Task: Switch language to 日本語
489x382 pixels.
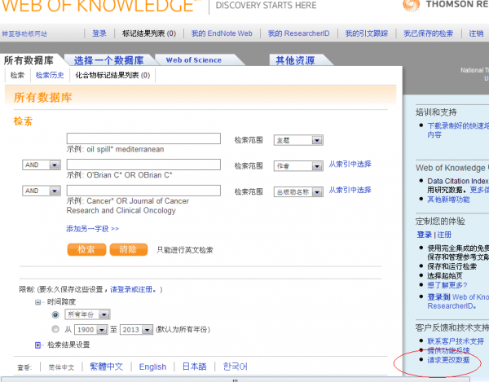Action: pyautogui.click(x=194, y=367)
